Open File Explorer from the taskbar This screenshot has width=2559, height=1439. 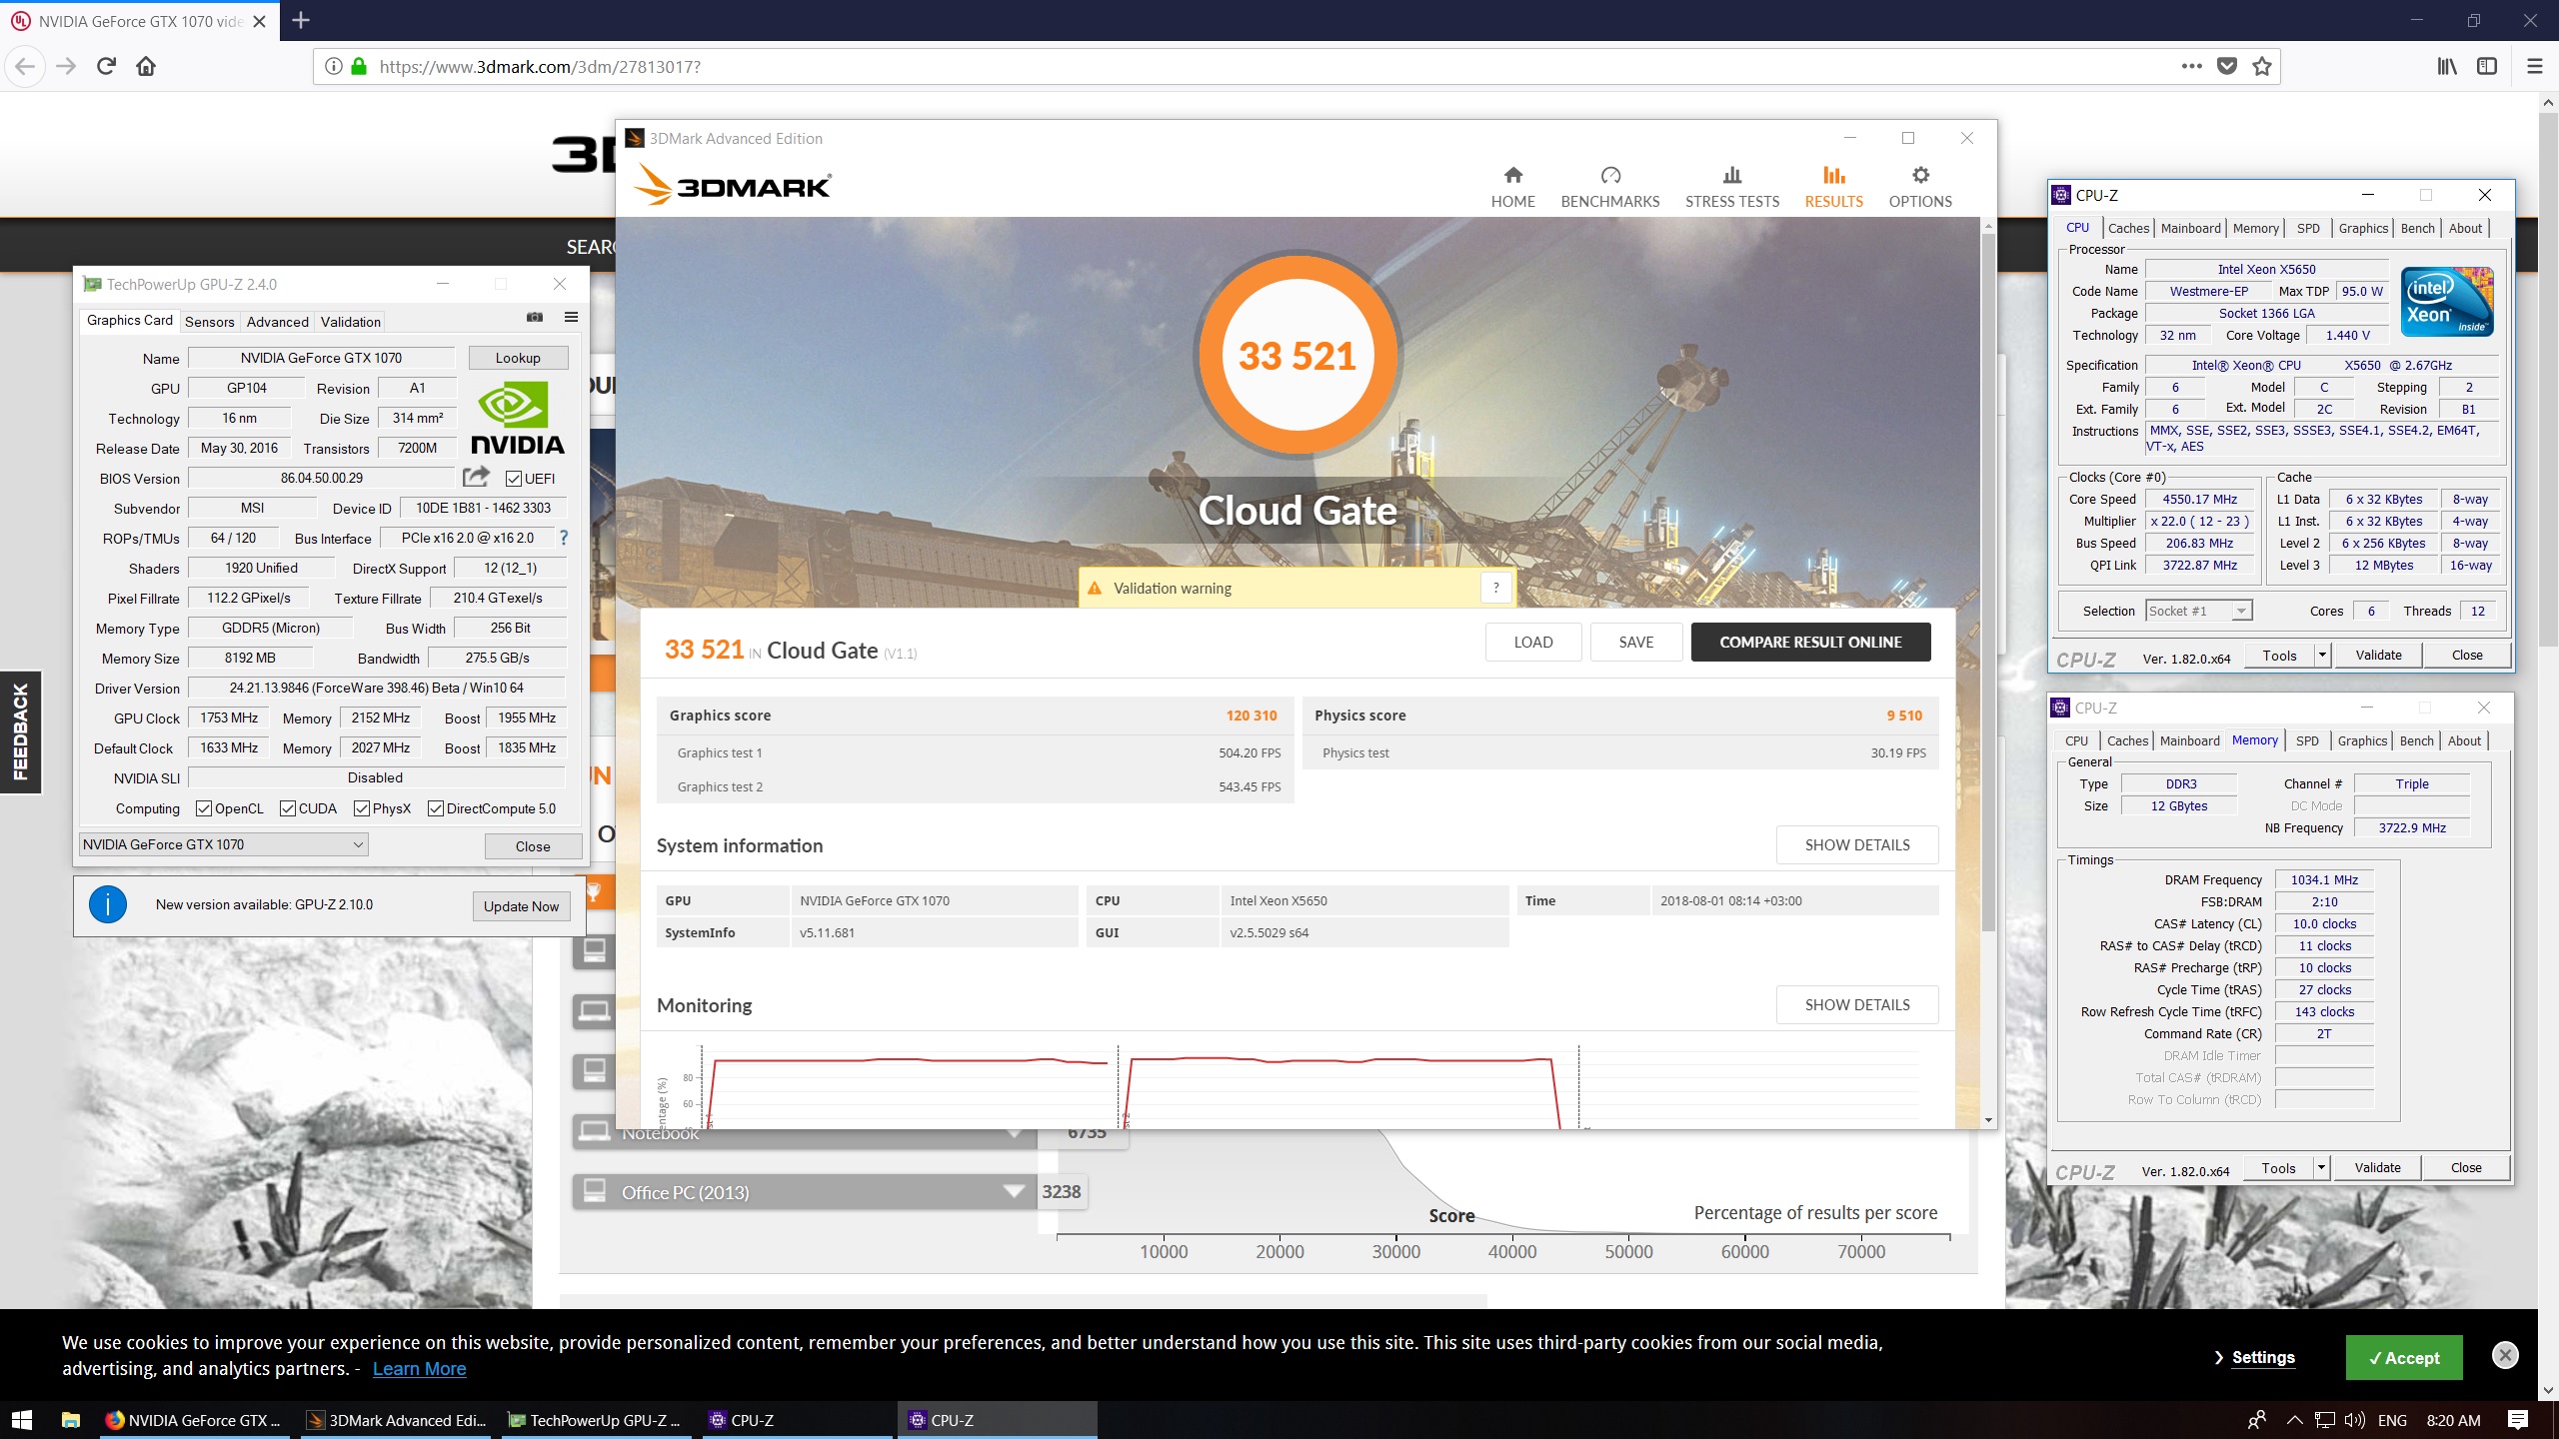coord(70,1420)
